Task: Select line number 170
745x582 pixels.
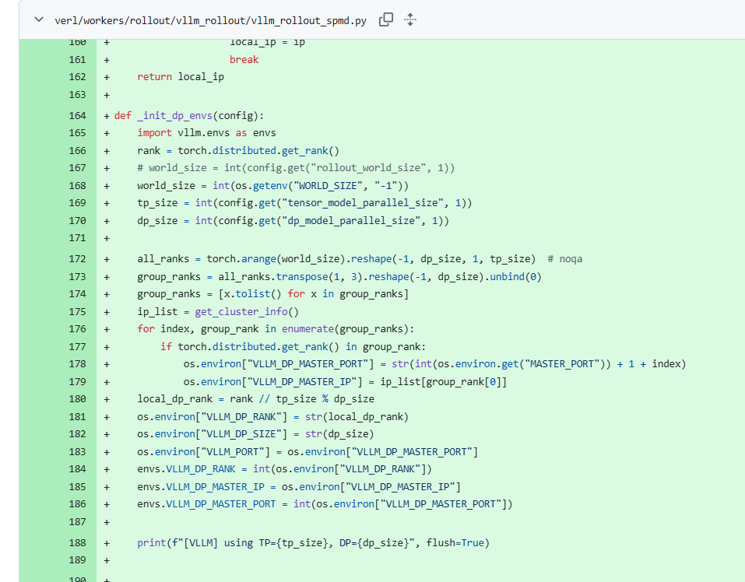Action: click(77, 221)
